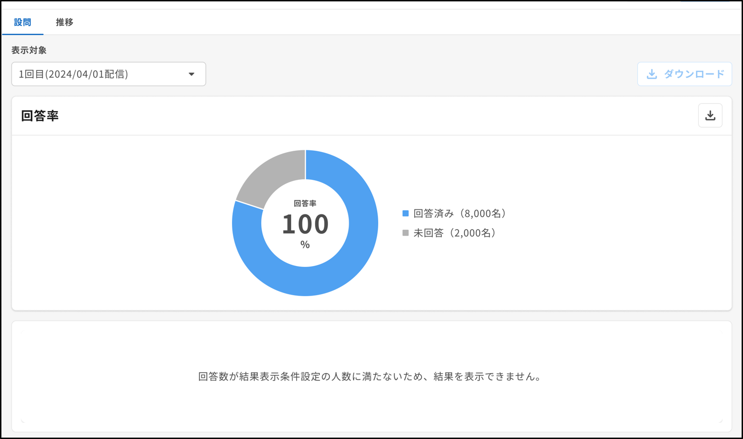Click the dropdown arrow beside 1回目(2024/04/01配信)
743x439 pixels.
click(192, 74)
